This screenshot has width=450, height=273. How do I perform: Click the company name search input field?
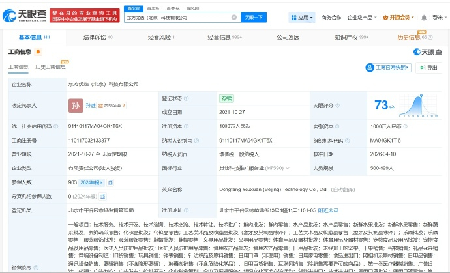coord(176,18)
